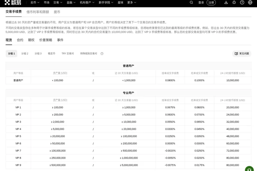The height and width of the screenshot is (171, 257).
Task: Click the ≥ 5,000,000,000 trading volume cell
Action: point(129,165)
